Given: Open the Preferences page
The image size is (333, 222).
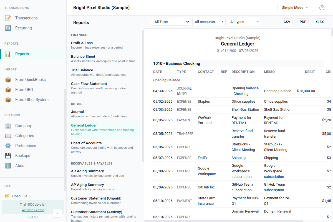Looking at the screenshot, I should point(32,146).
